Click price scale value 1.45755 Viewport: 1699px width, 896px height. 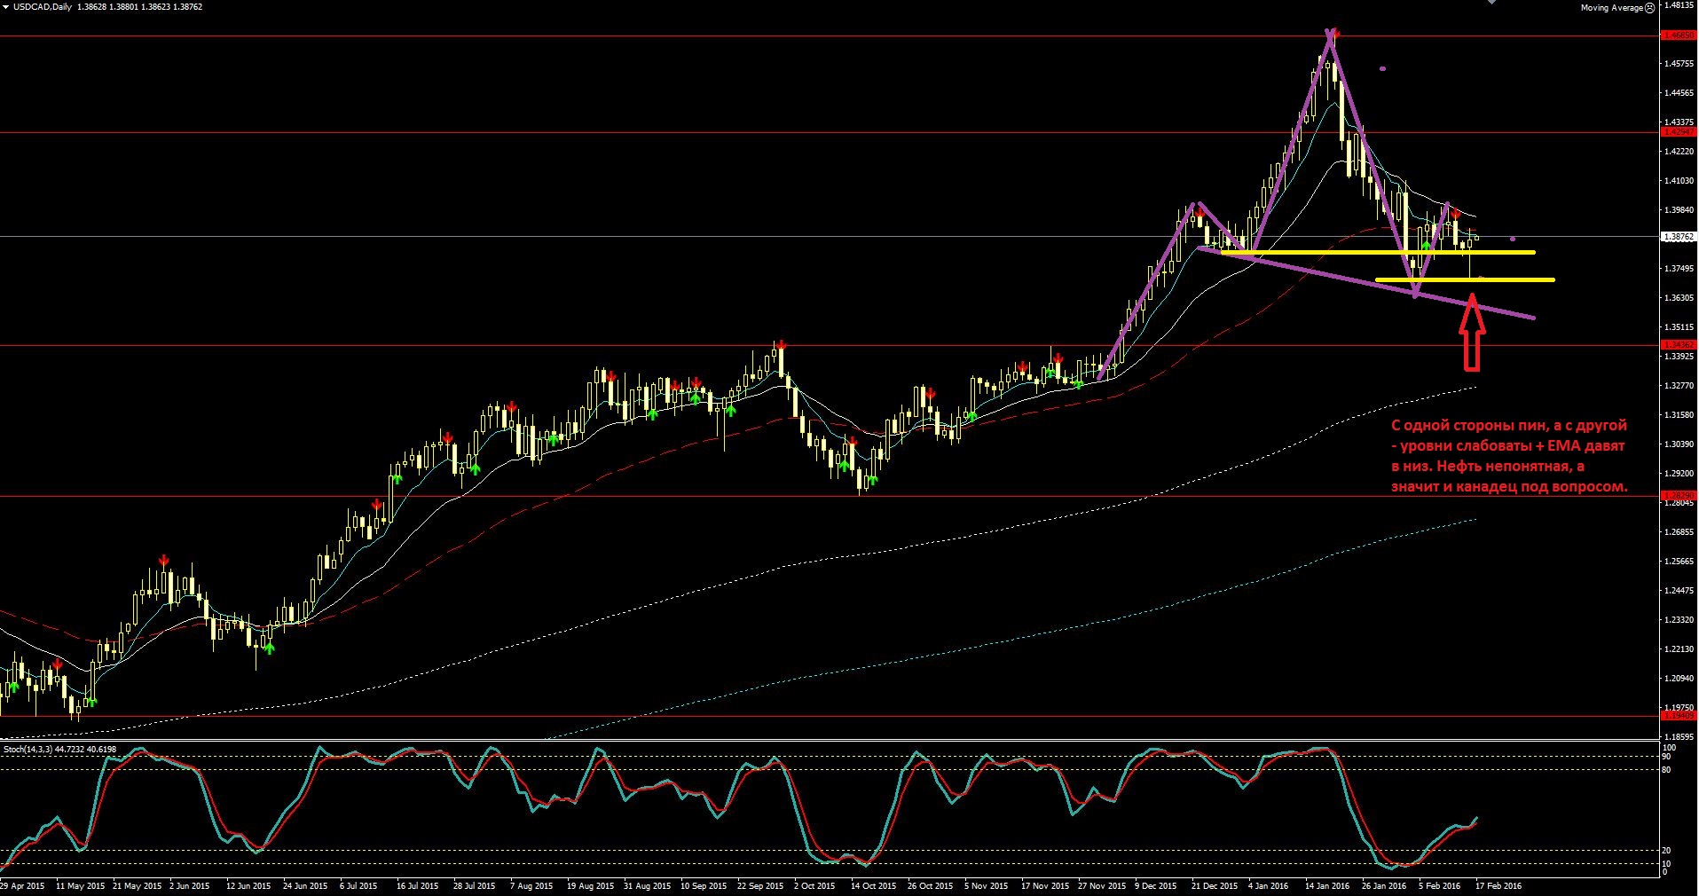point(1678,64)
